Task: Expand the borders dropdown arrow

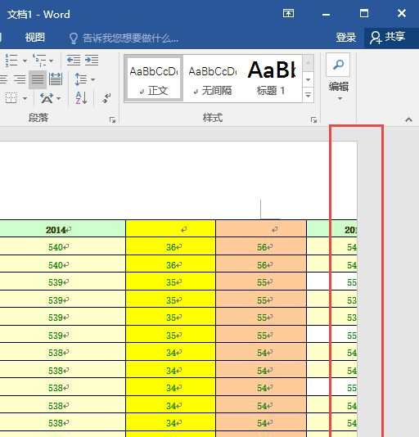Action: 25,98
